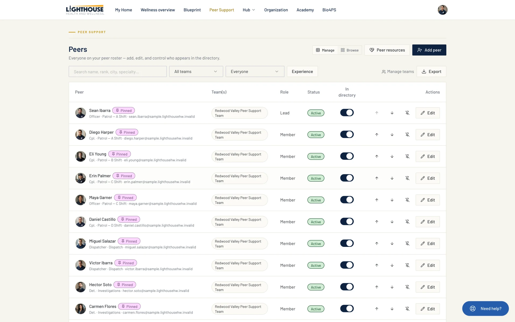Screen dimensions: 515x322
Task: Unpin Diego Harper
Action: tap(407, 135)
